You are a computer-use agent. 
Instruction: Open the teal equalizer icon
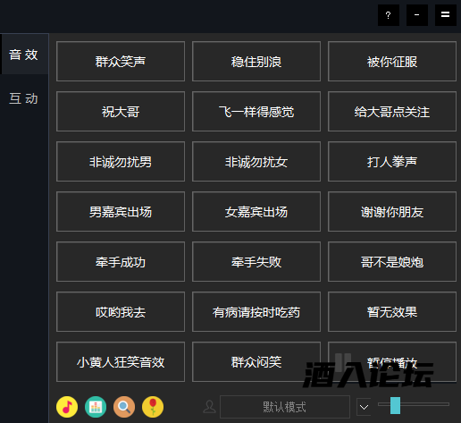(x=96, y=407)
